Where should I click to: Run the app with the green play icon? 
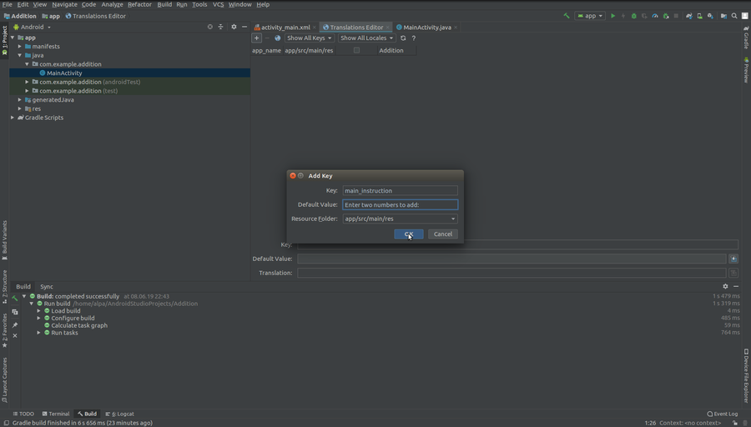coord(612,16)
